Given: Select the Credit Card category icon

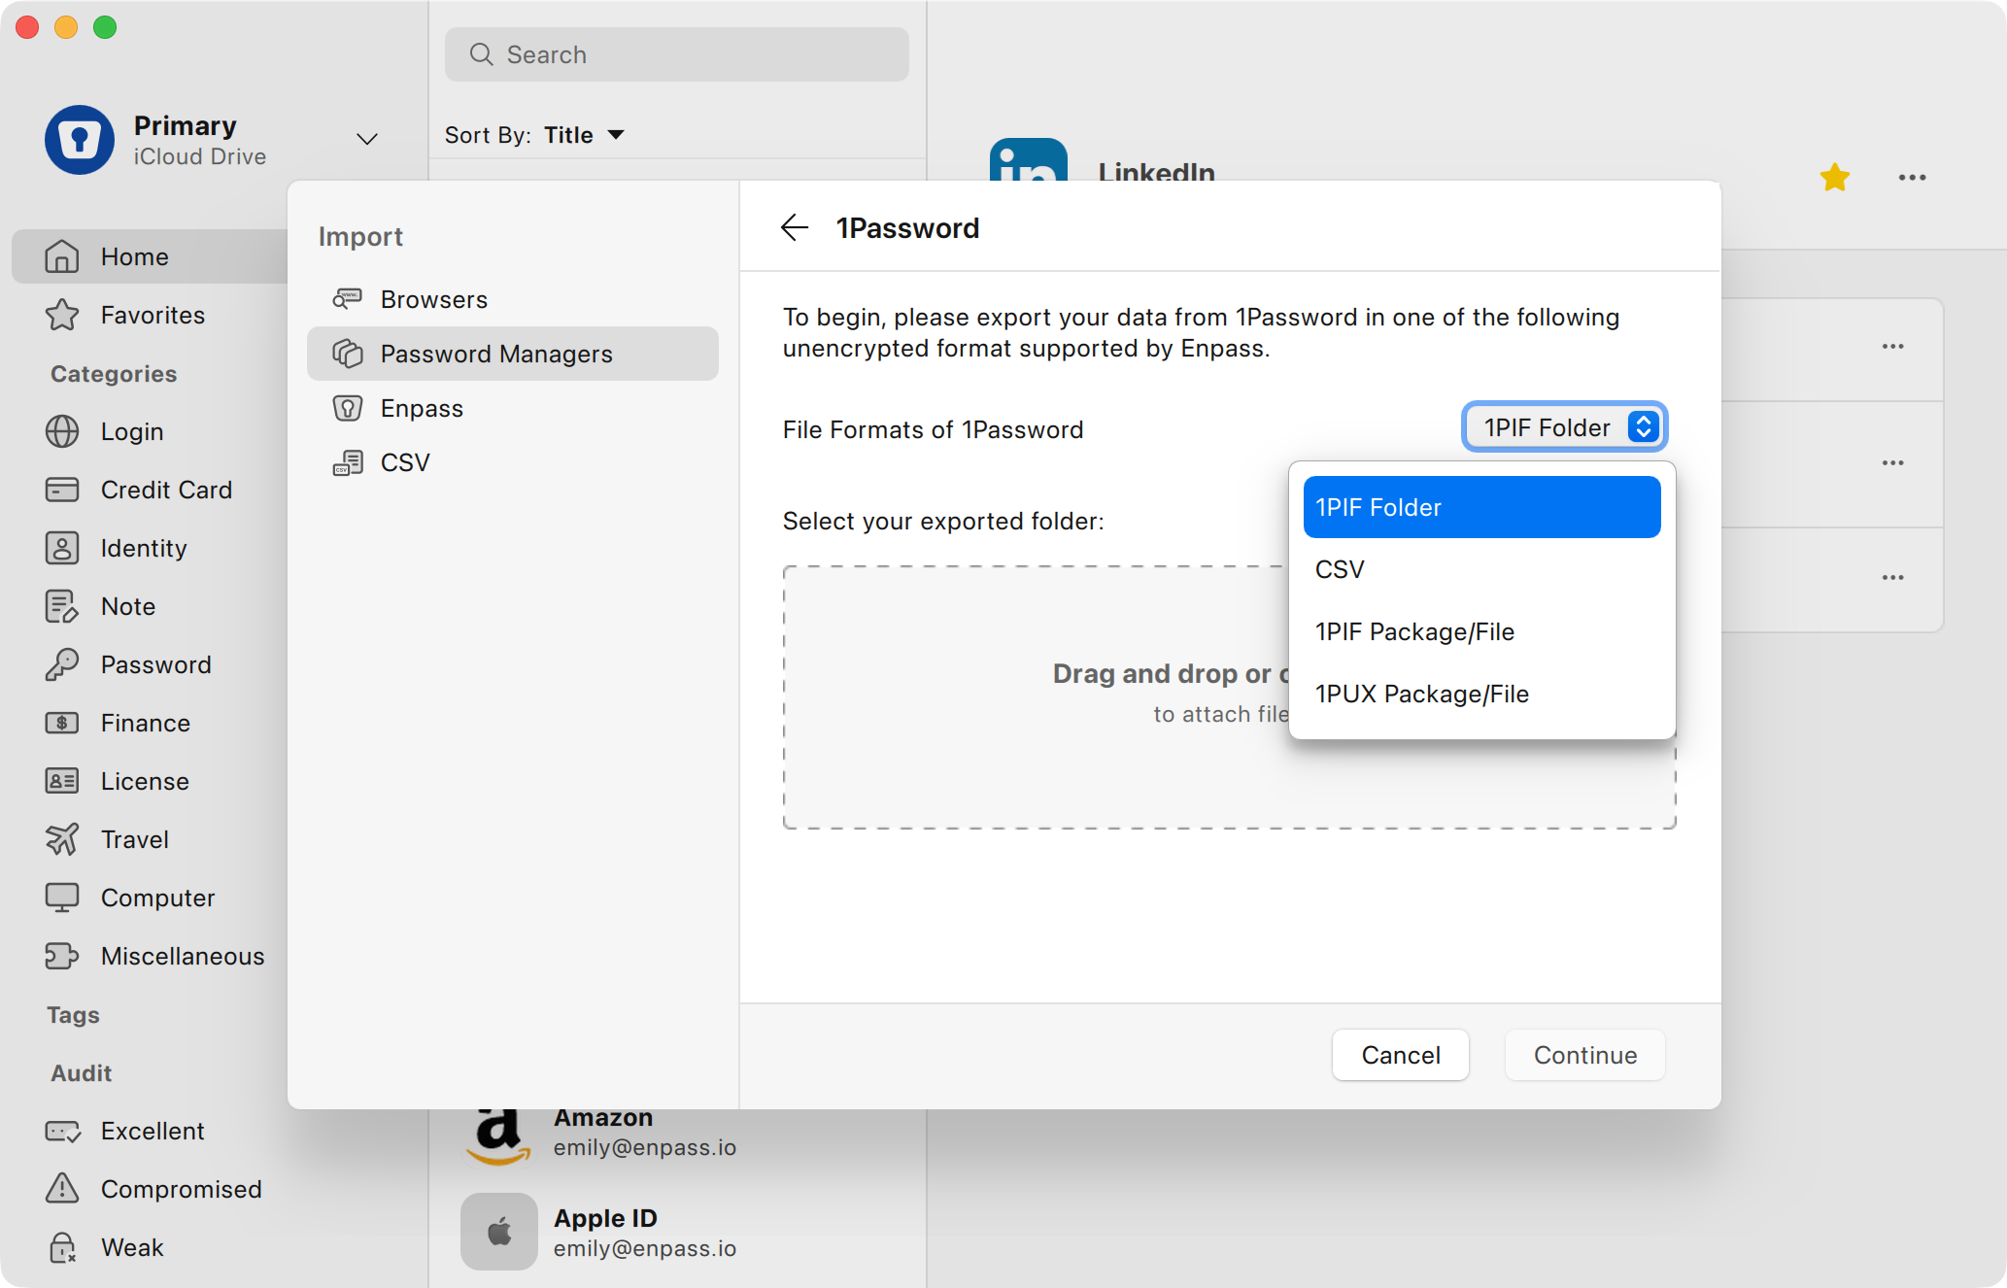Looking at the screenshot, I should coord(62,490).
